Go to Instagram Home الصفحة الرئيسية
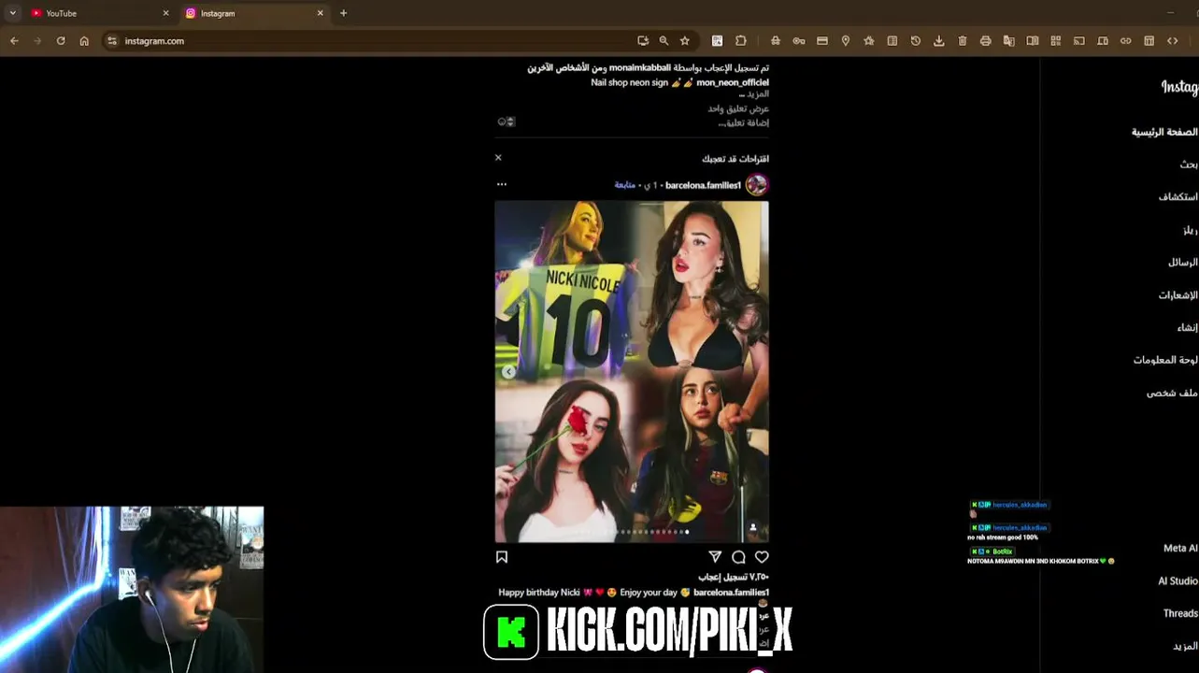 [1164, 132]
